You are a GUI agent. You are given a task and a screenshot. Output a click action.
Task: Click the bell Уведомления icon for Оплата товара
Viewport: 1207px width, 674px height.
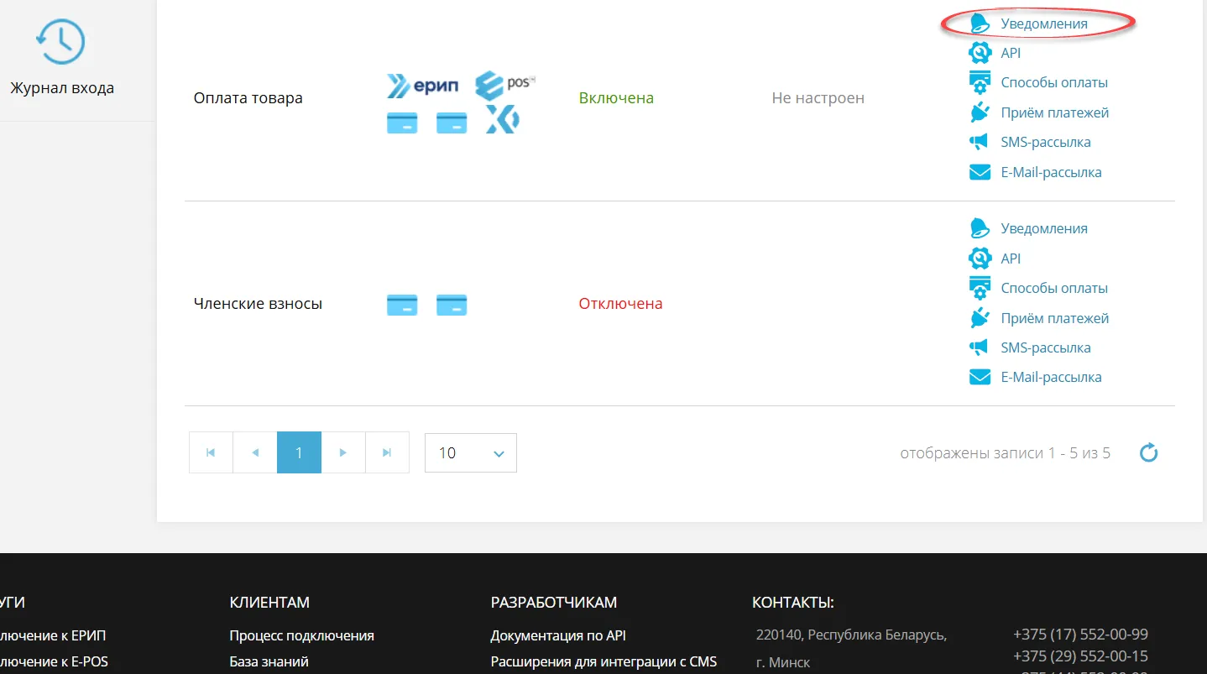pyautogui.click(x=979, y=24)
